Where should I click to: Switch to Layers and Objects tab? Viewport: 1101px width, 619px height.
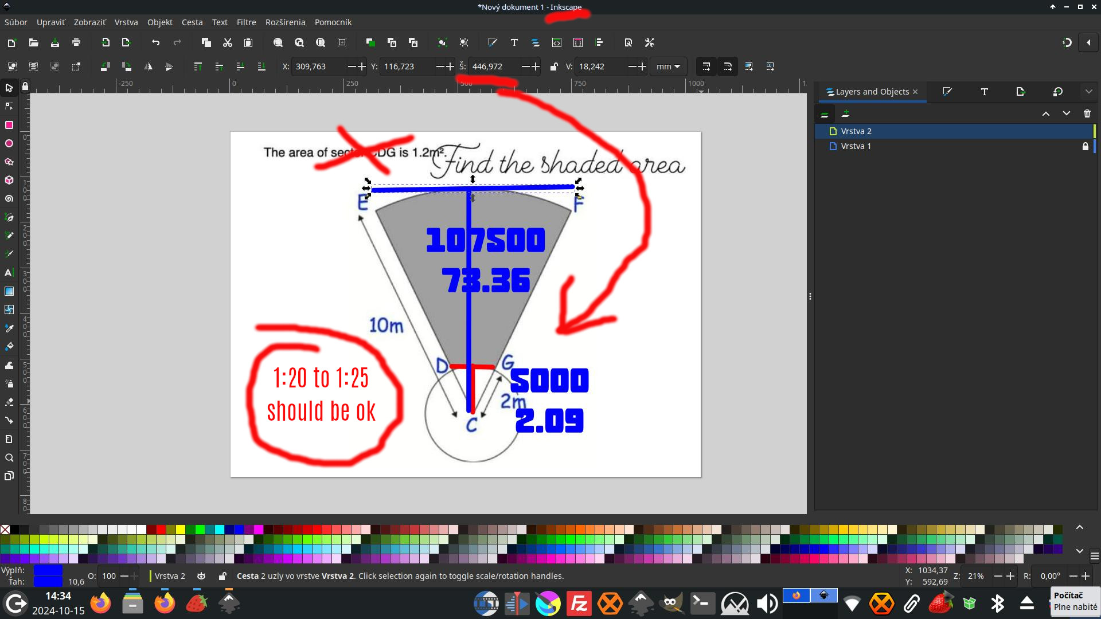872,92
